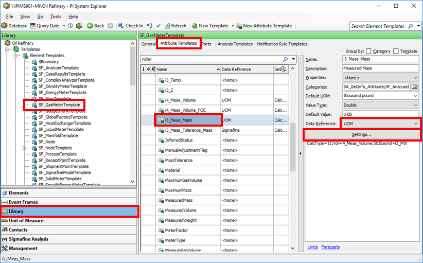Click the search magnifier in Search Element Templates
This screenshot has height=263, width=423.
pyautogui.click(x=411, y=26)
